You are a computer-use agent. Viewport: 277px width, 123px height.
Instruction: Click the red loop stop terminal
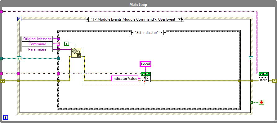click(261, 102)
